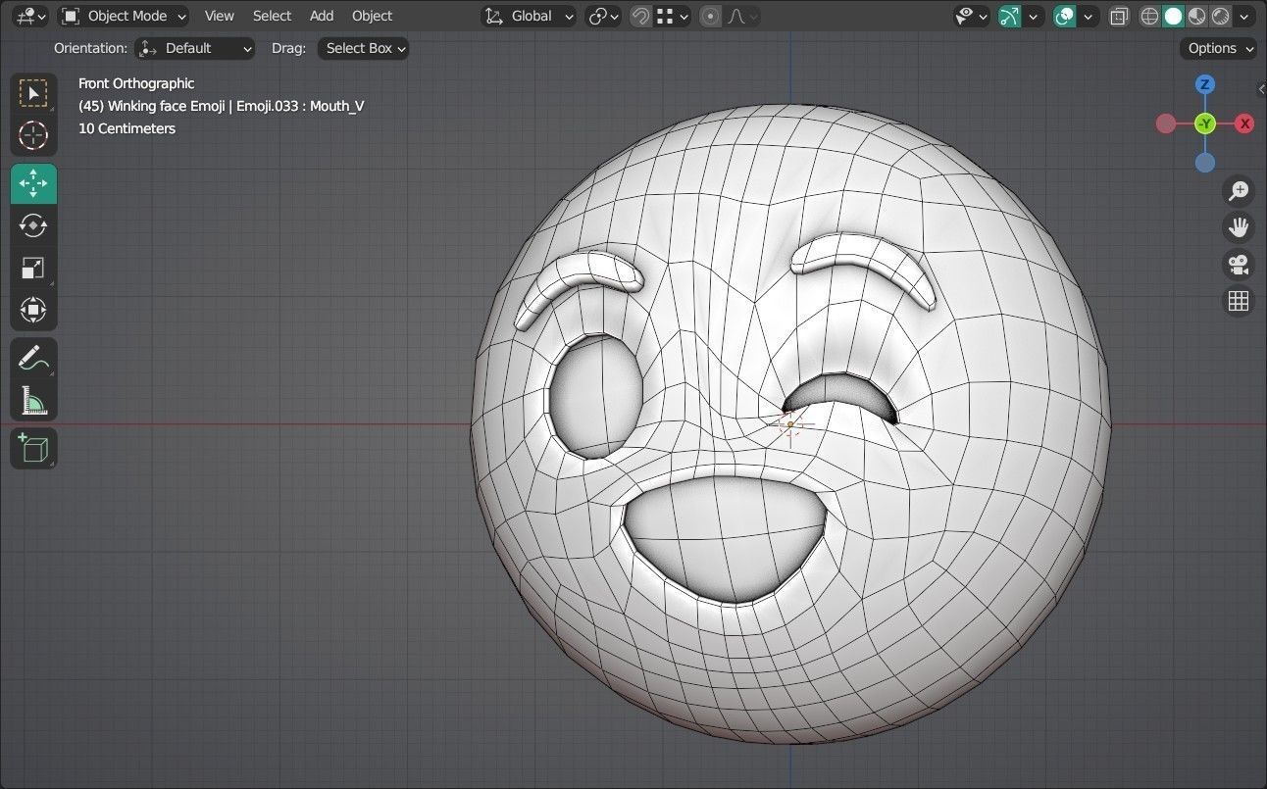Switch perspective/orthographic with grid icon
This screenshot has height=789, width=1267.
(1239, 301)
